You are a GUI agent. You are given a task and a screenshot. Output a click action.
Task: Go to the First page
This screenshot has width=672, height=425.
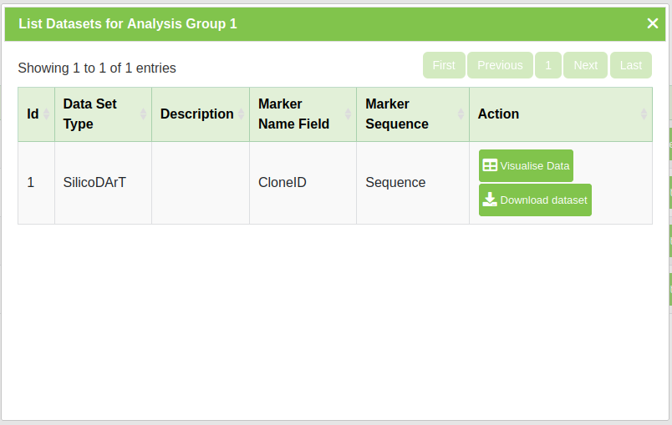coord(444,65)
